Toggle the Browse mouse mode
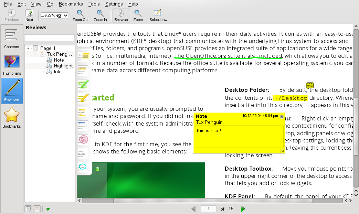 click(121, 15)
